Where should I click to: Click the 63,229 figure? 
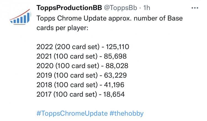pos(115,75)
